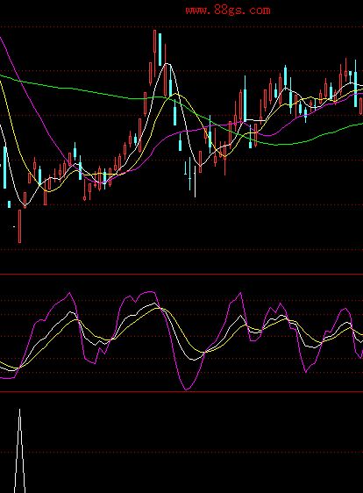Select the white moving average peak under the highest candles
The height and width of the screenshot is (493, 363).
tap(167, 64)
